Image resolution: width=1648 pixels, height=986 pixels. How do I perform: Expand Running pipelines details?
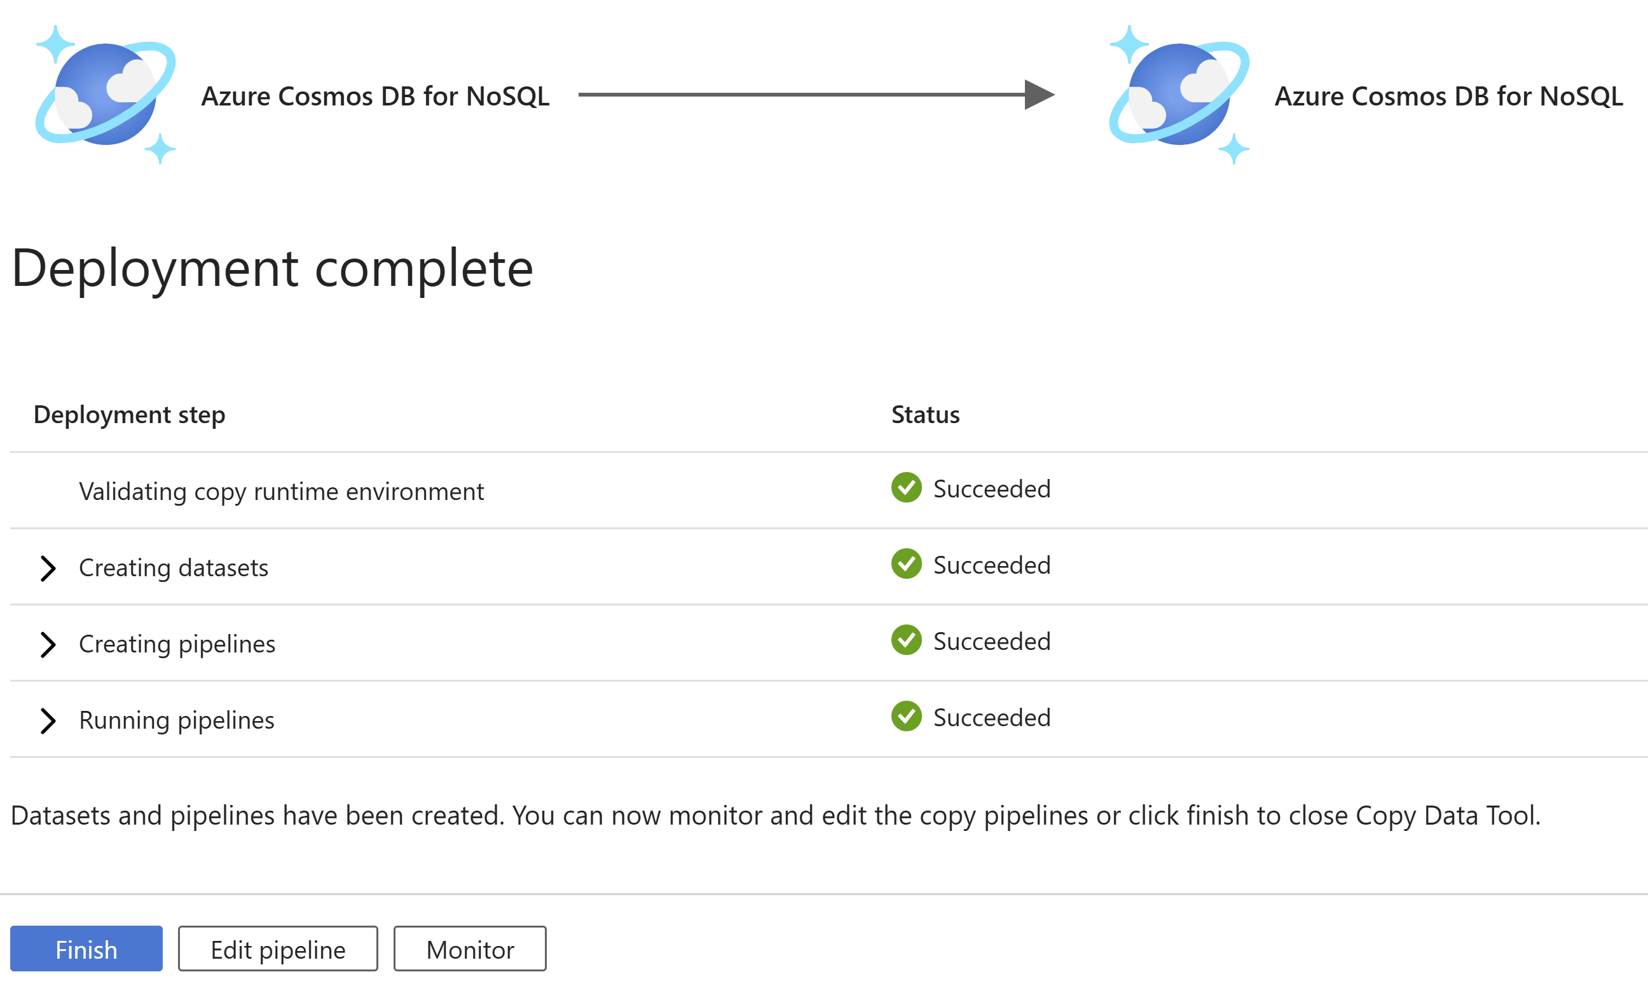[48, 721]
